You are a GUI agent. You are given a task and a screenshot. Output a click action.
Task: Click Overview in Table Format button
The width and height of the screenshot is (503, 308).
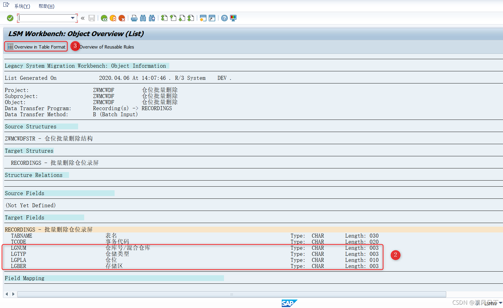click(x=36, y=47)
